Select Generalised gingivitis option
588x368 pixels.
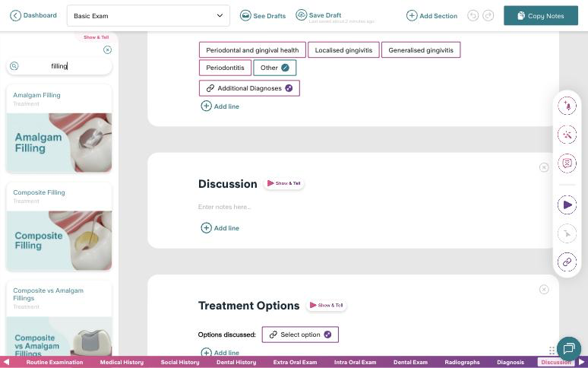(x=421, y=50)
